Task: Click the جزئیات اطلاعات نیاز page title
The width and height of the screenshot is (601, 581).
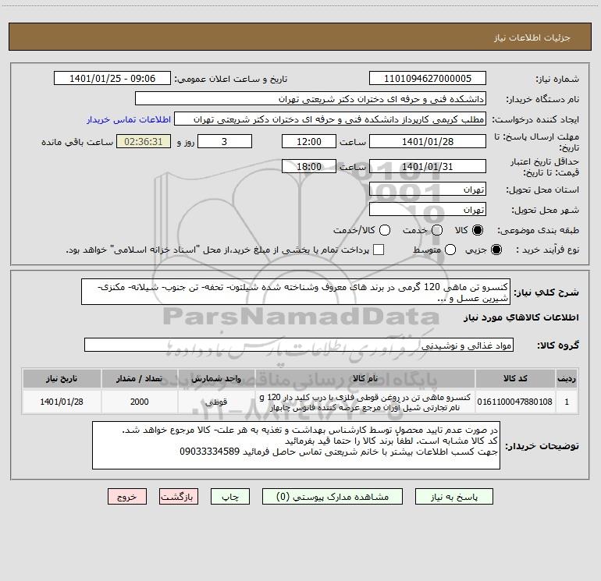Action: pos(532,37)
